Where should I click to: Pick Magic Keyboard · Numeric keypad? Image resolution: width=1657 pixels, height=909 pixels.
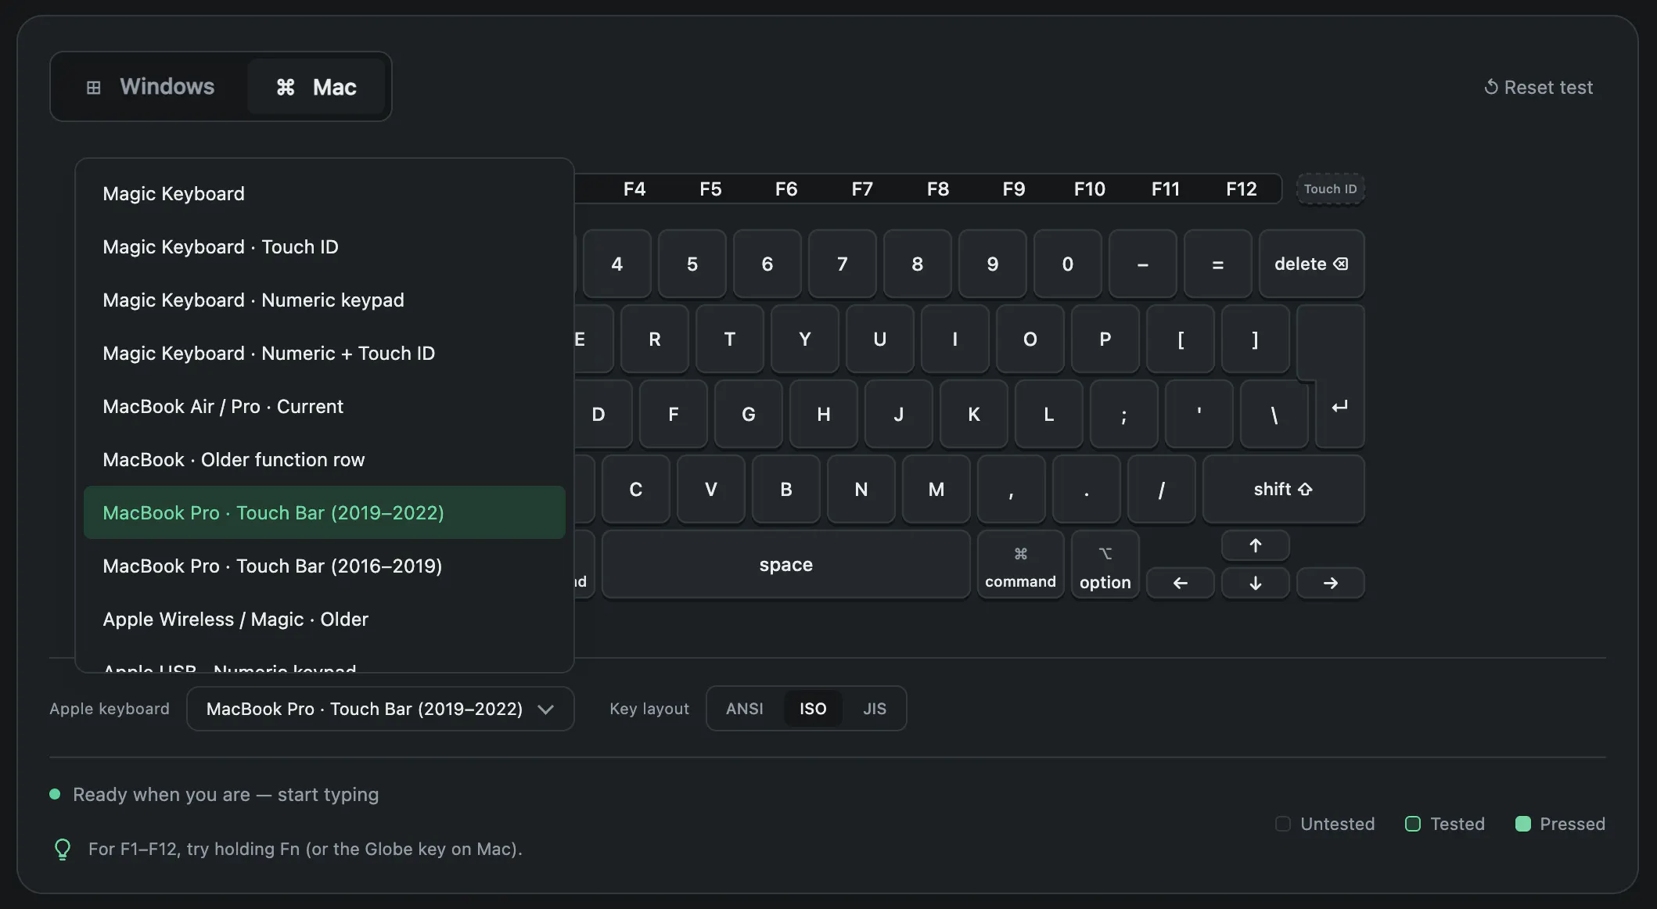324,300
